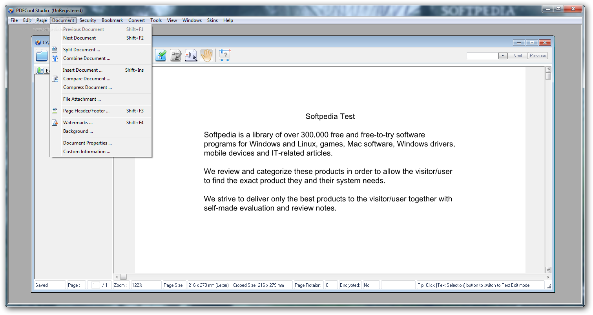Screen dimensions: 593x315
Task: Open the Security menu
Action: point(88,20)
